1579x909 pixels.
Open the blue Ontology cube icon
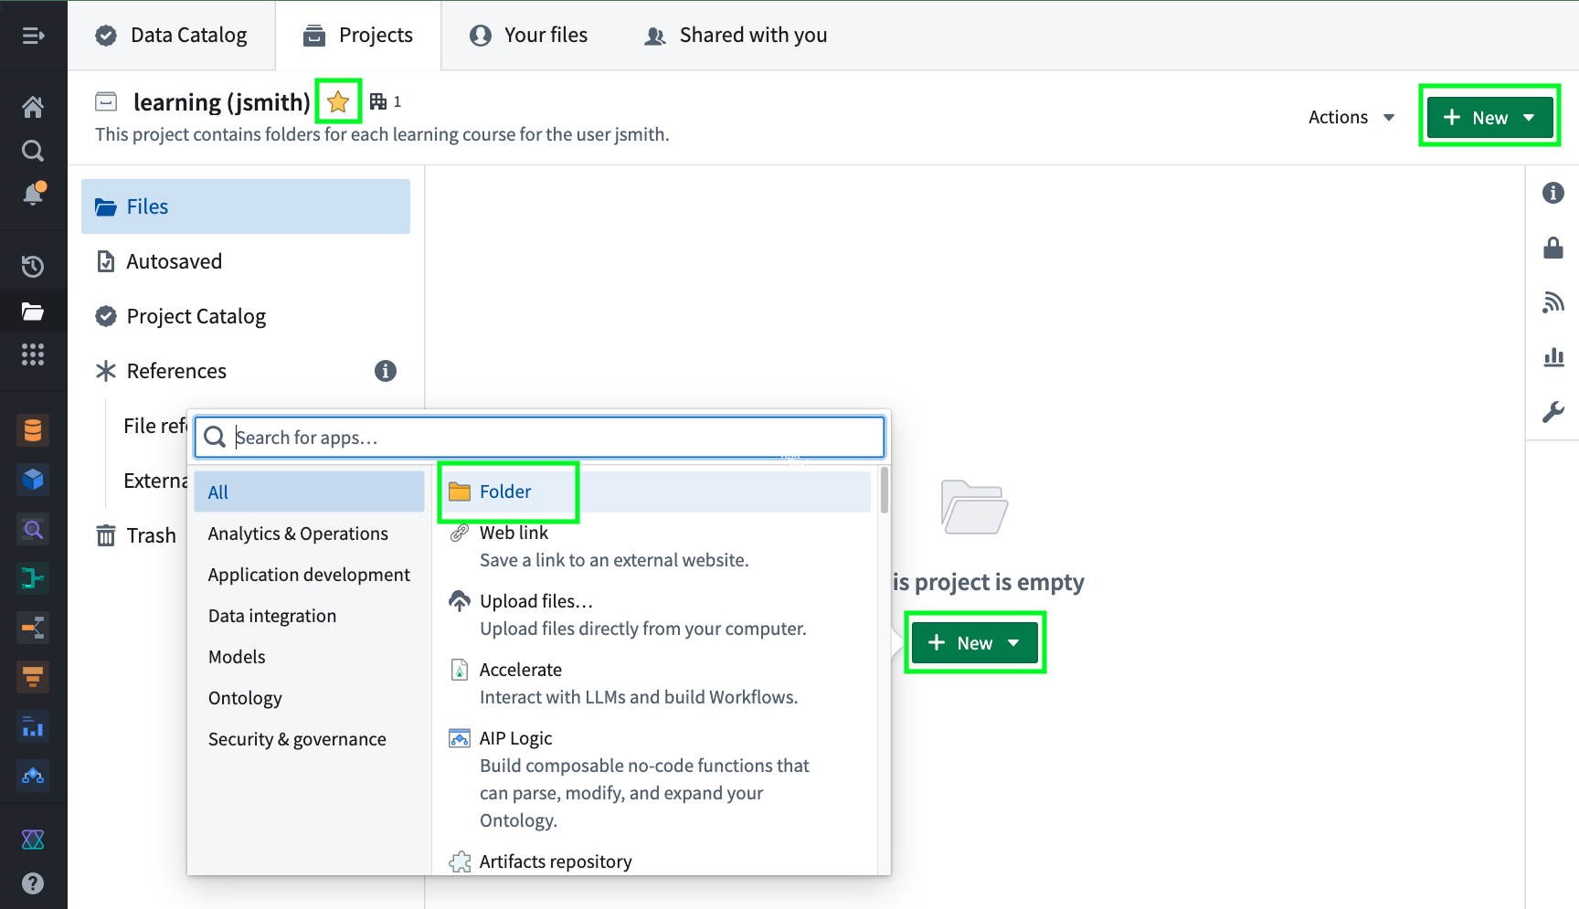click(x=33, y=479)
